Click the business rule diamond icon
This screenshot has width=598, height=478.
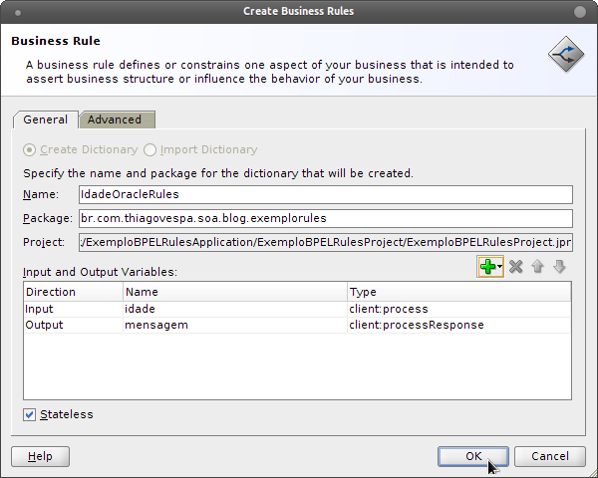coord(566,54)
